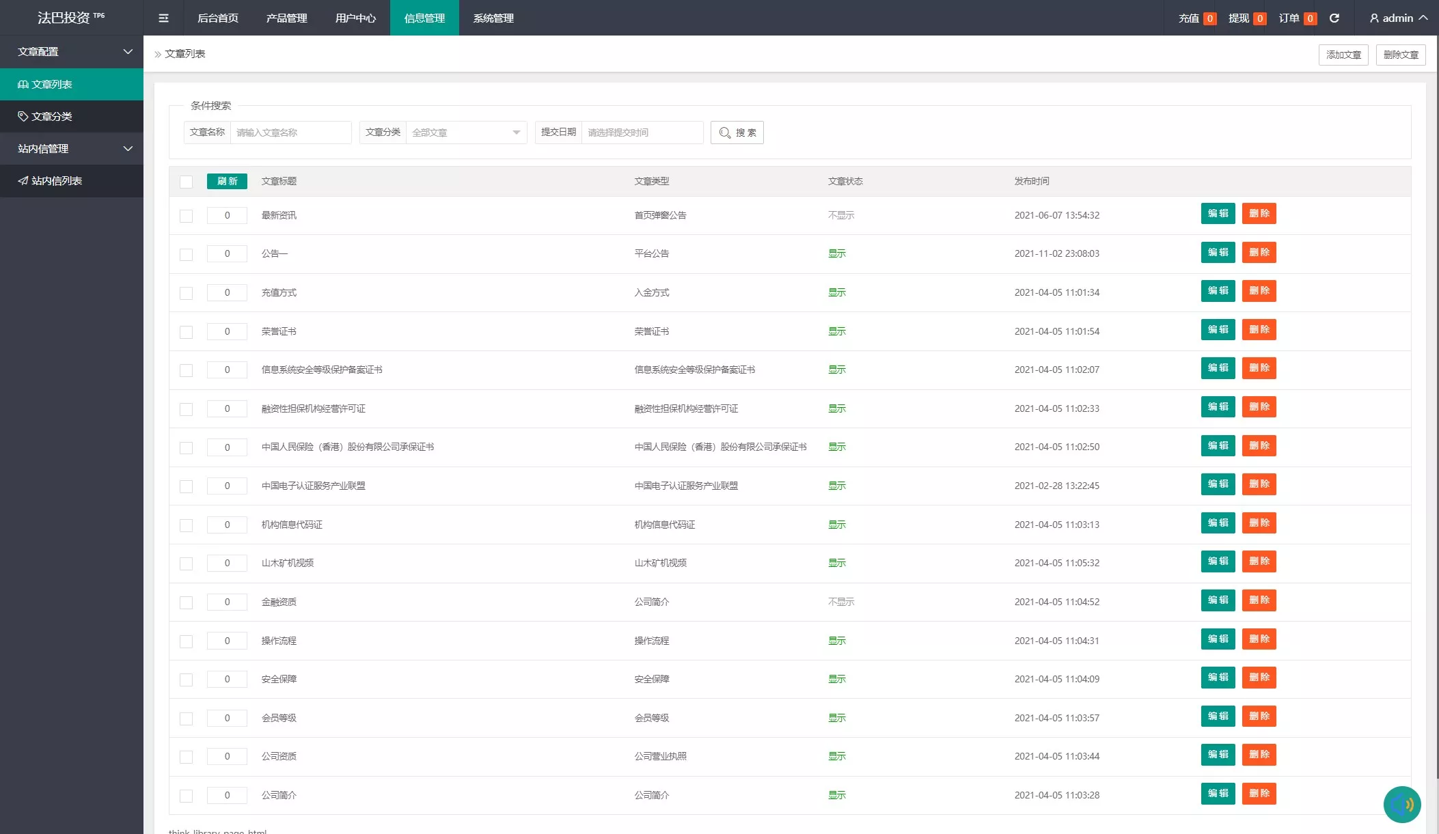Switch to the 系统管理 tab

(x=493, y=18)
